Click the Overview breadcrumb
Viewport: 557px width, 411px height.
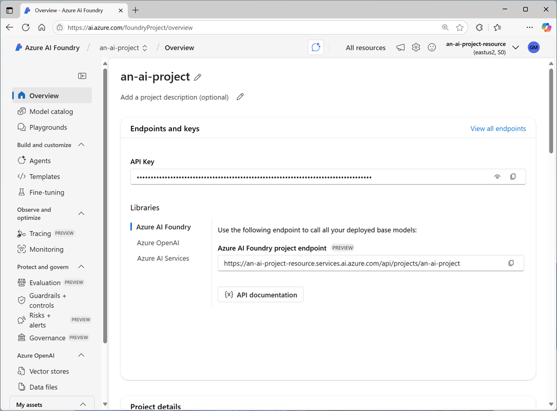pyautogui.click(x=180, y=48)
